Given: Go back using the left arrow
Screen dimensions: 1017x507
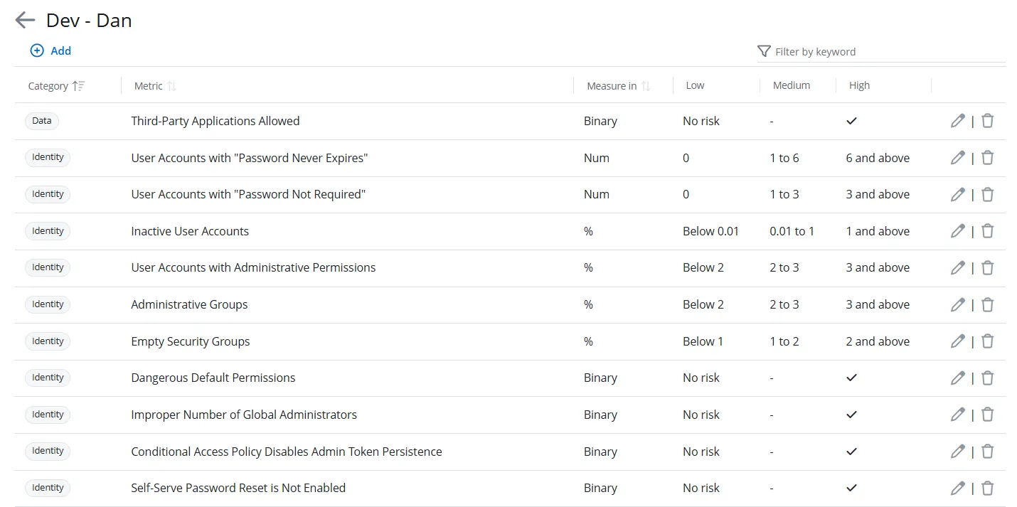Looking at the screenshot, I should 25,20.
